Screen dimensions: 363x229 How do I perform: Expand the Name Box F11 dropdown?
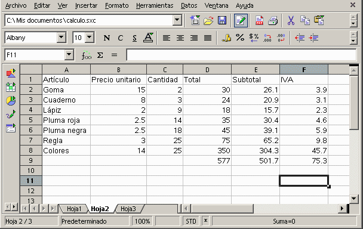click(x=69, y=55)
